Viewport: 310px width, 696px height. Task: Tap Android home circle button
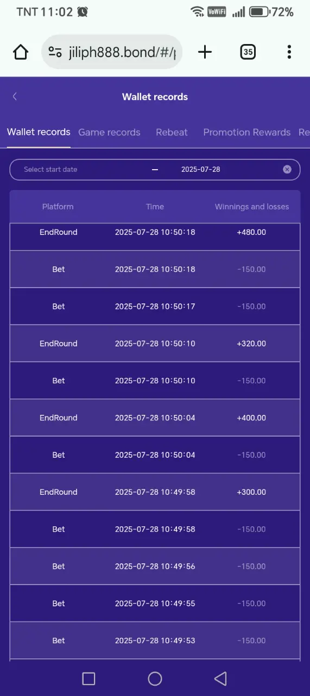tap(155, 678)
